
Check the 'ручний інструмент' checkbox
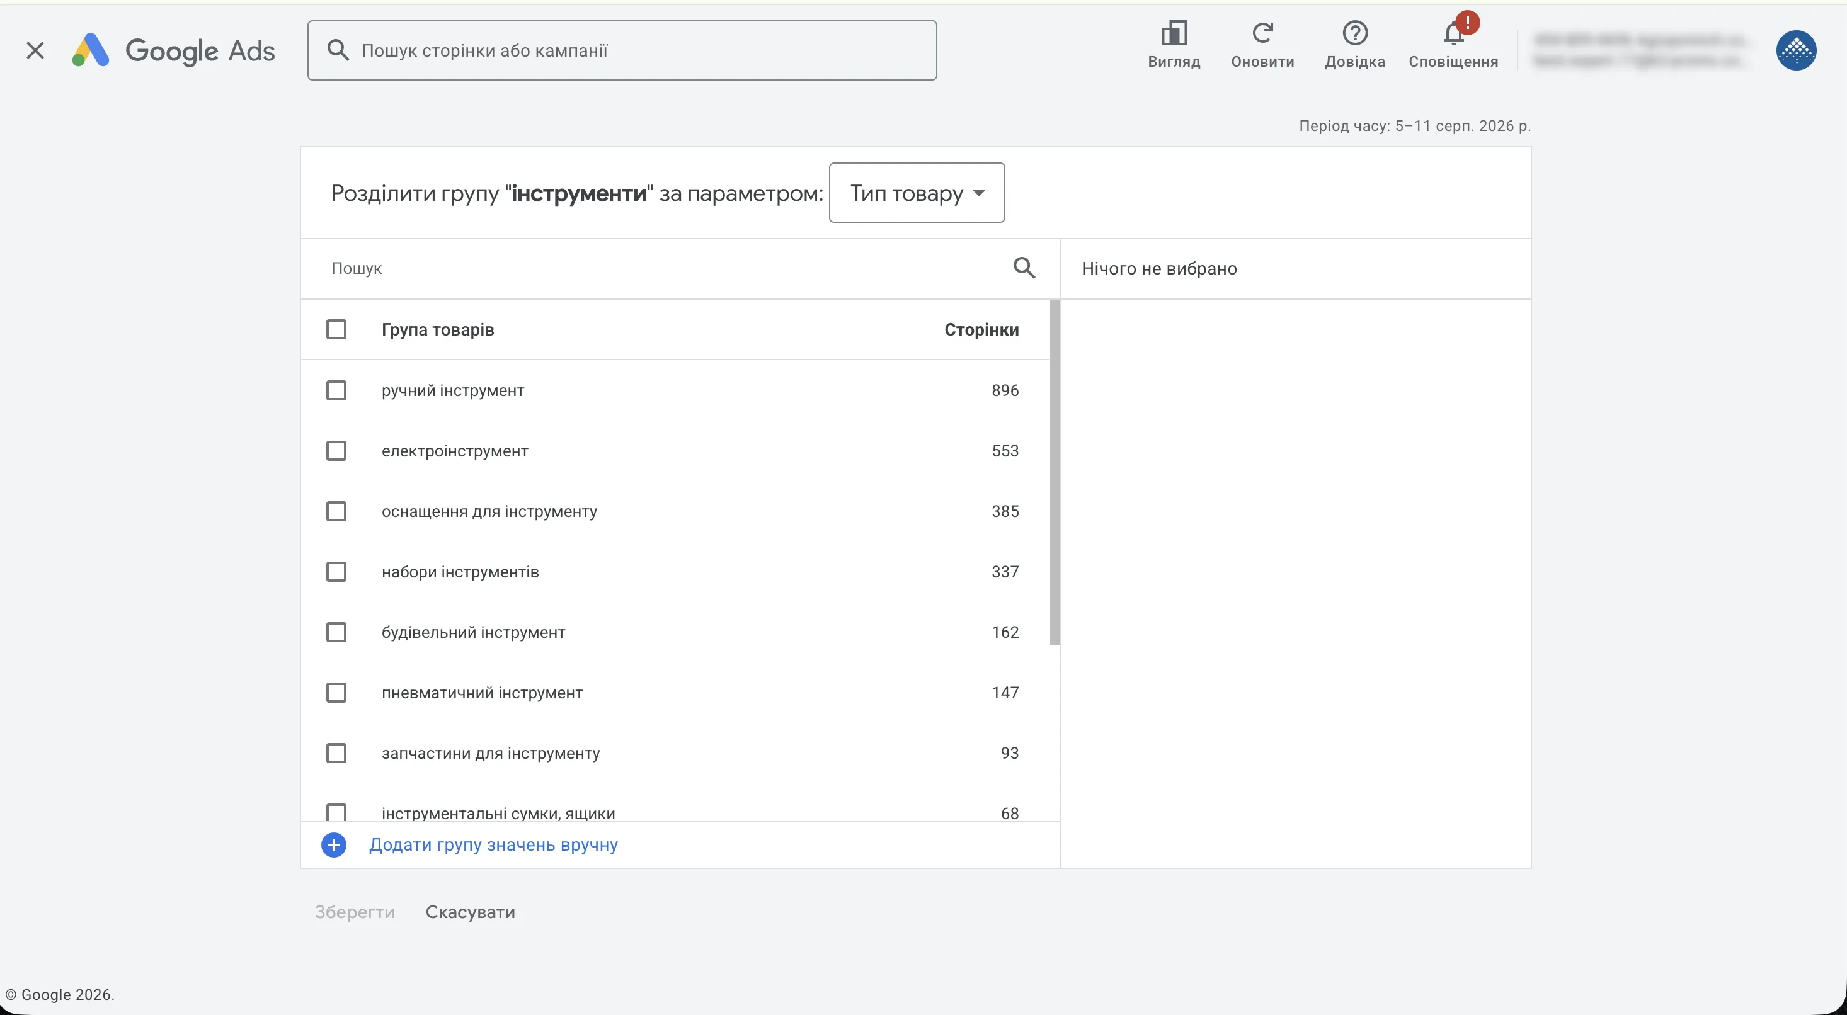point(336,390)
